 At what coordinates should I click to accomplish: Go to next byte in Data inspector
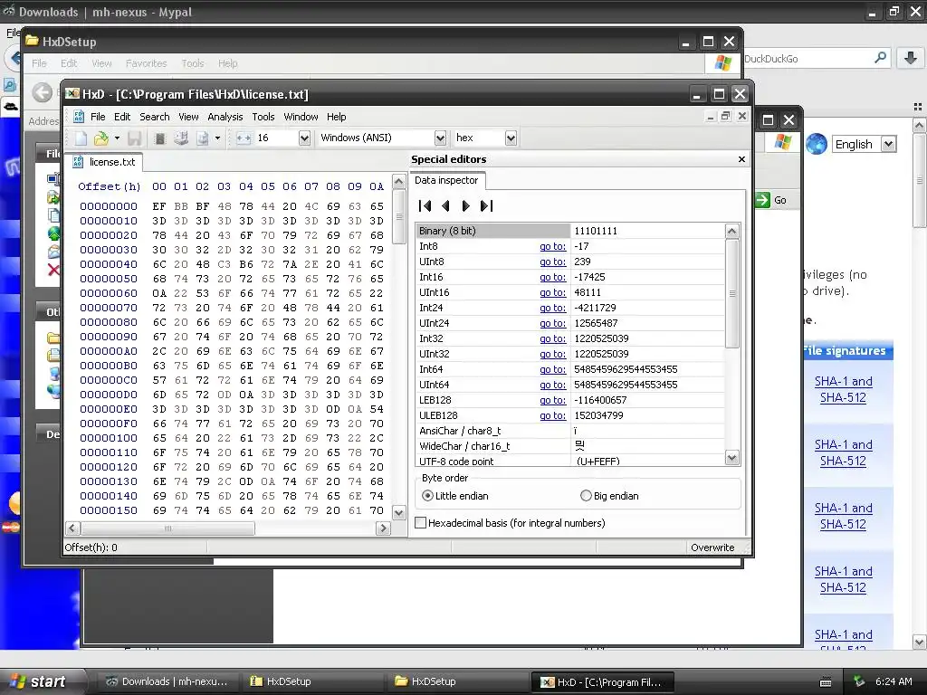point(466,205)
